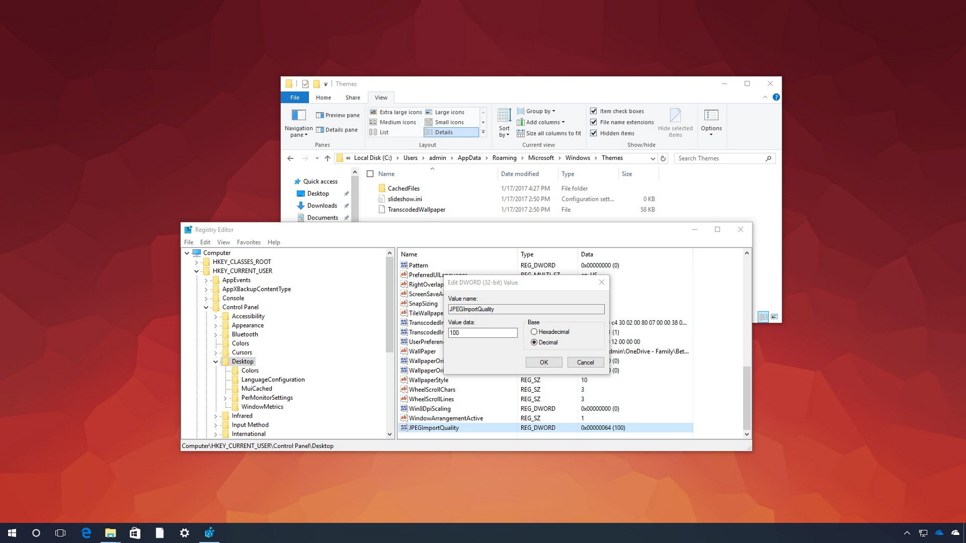
Task: Click the Share tab in File Explorer
Action: pyautogui.click(x=352, y=98)
